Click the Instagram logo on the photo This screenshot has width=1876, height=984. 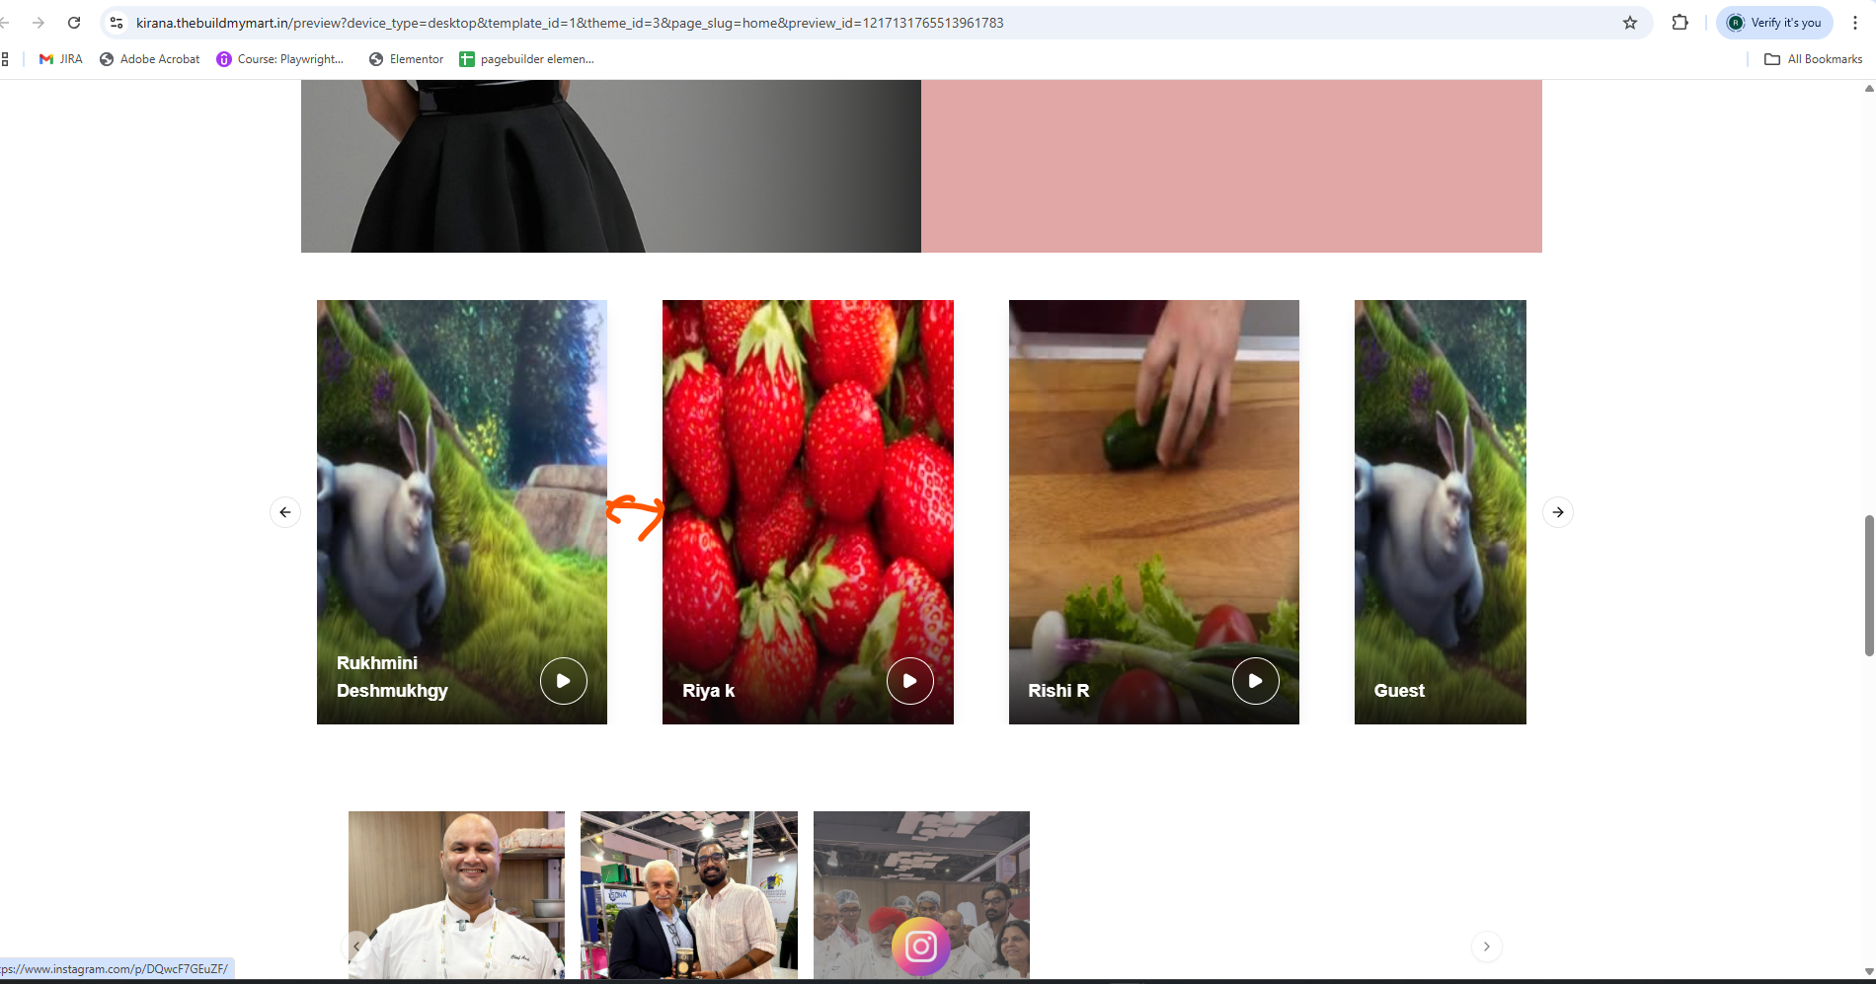point(921,947)
